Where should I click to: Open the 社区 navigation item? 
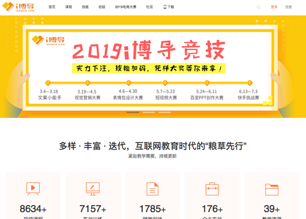tap(149, 7)
